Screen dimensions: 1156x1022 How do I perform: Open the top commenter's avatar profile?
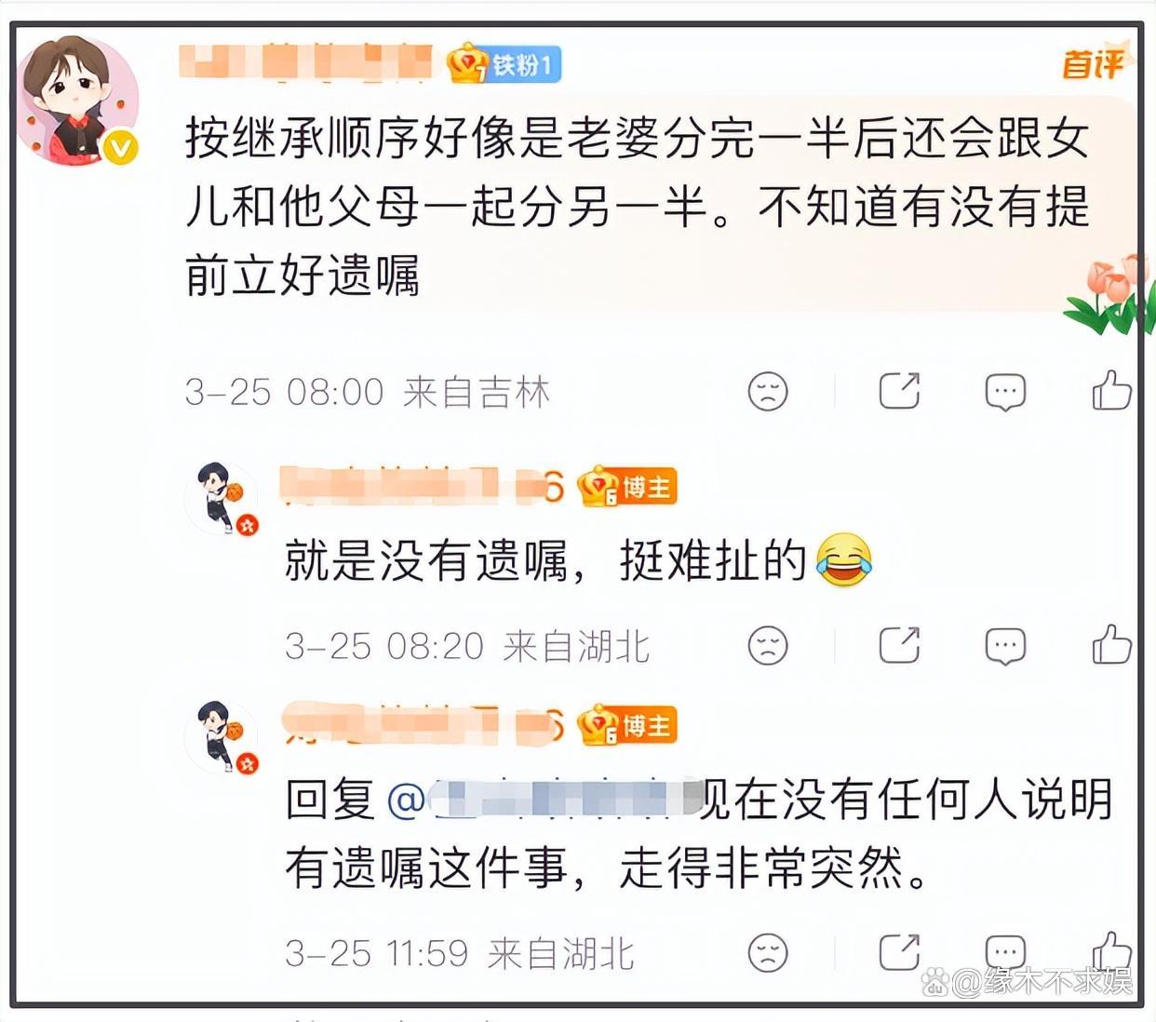coord(78,101)
